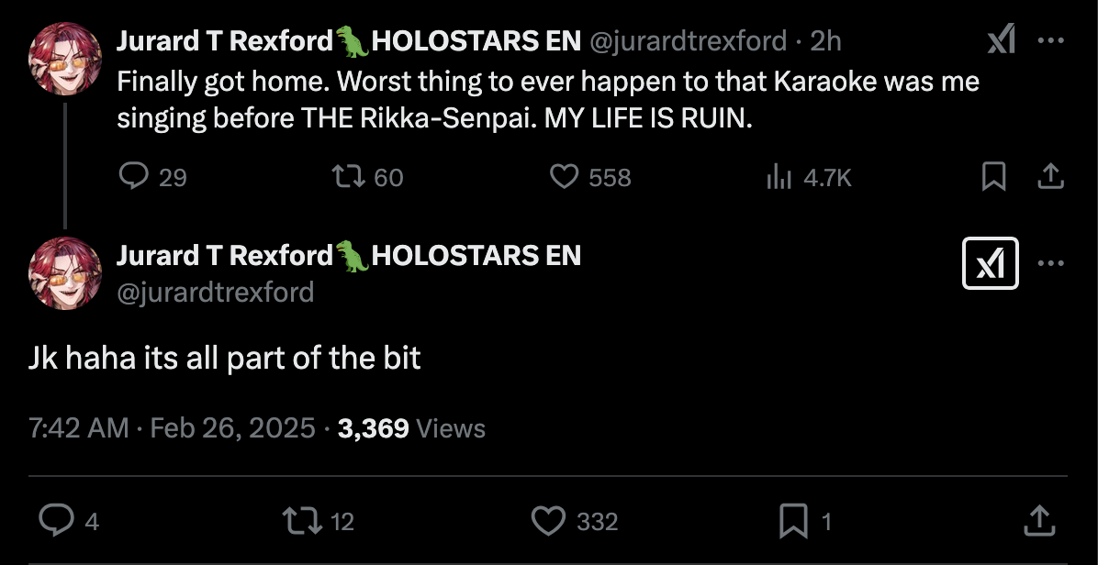Like the tweet with 332 likes
1098x565 pixels.
549,521
